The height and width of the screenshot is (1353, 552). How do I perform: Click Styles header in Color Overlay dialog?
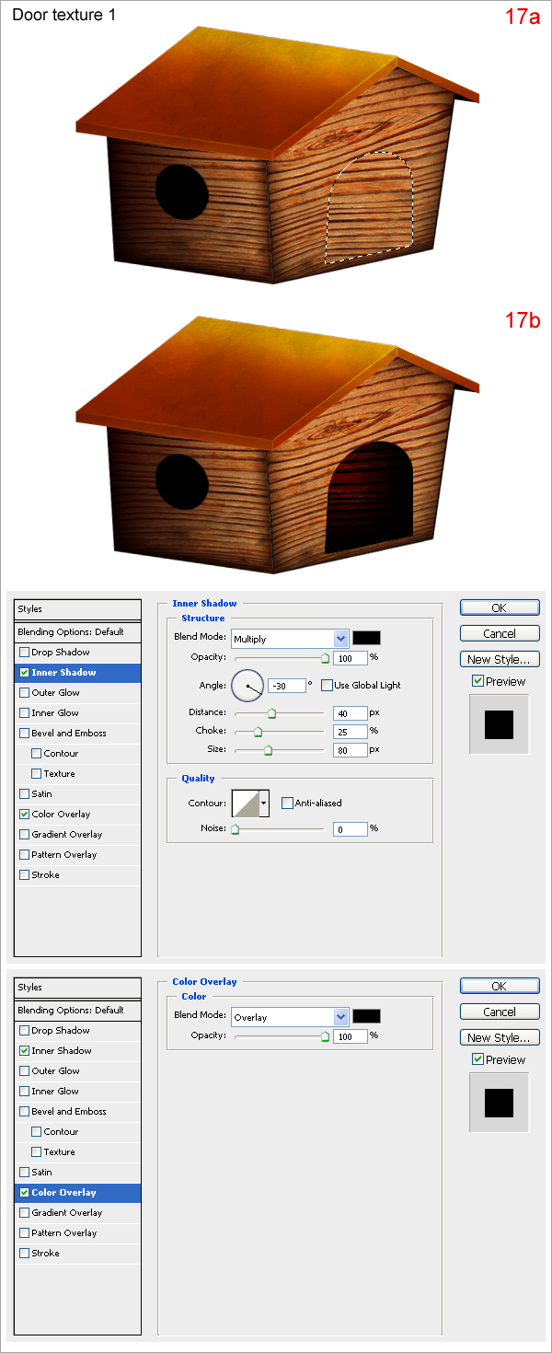(78, 988)
